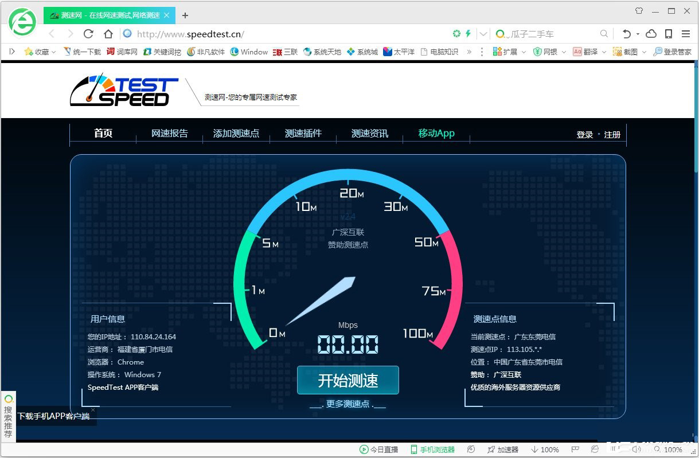
Task: Click the 注册 register link
Action: point(612,135)
